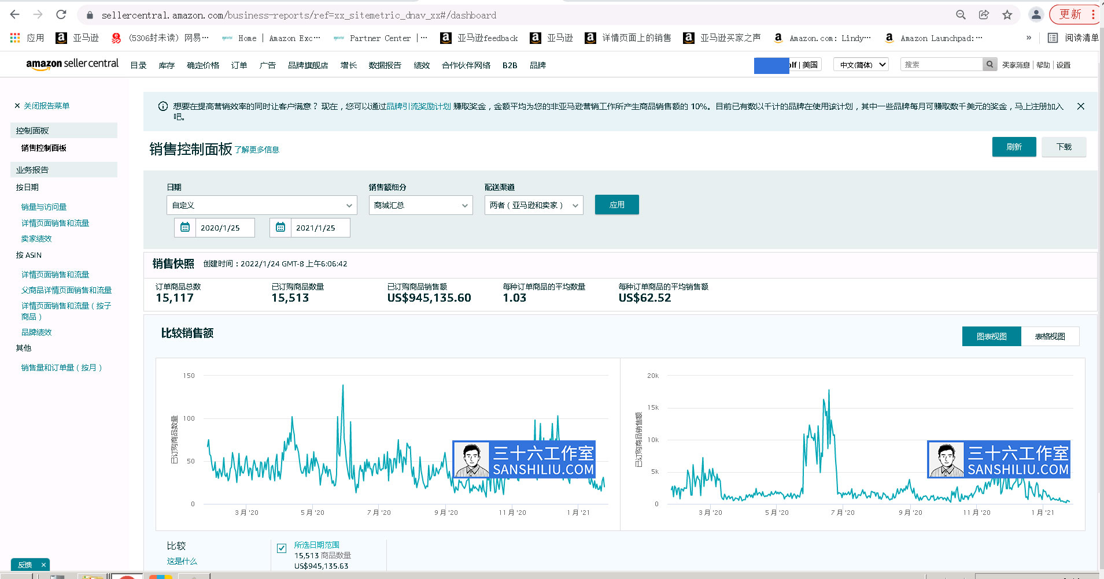The height and width of the screenshot is (579, 1104).
Task: Open the 中文(简体) language dropdown
Action: (861, 65)
